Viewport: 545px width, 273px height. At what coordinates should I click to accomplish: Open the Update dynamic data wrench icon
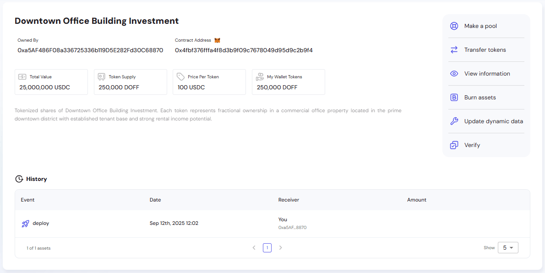coord(454,121)
